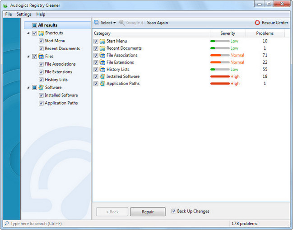Click the High label for Application Paths
The width and height of the screenshot is (293, 230).
pyautogui.click(x=235, y=84)
